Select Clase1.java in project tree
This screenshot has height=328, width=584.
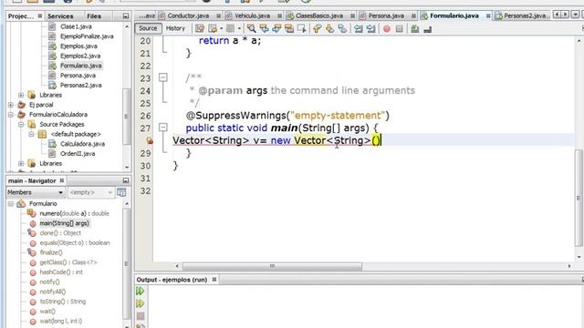click(76, 26)
